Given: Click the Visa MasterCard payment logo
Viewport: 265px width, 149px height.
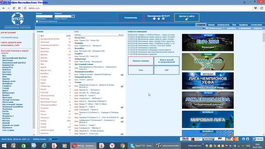Looking at the screenshot, I should point(232,139).
